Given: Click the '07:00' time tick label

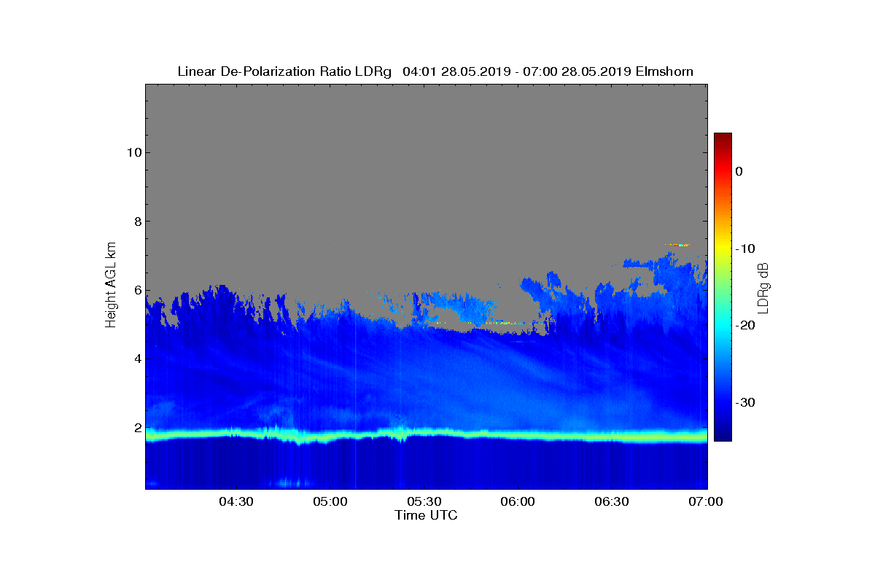Looking at the screenshot, I should coord(706,502).
